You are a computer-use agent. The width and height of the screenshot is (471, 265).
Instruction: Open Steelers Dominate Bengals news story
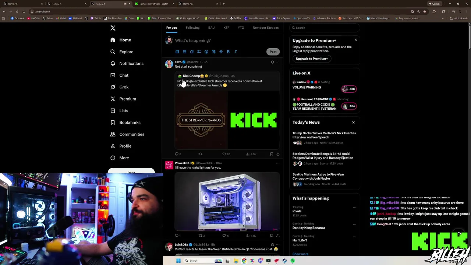point(323,156)
